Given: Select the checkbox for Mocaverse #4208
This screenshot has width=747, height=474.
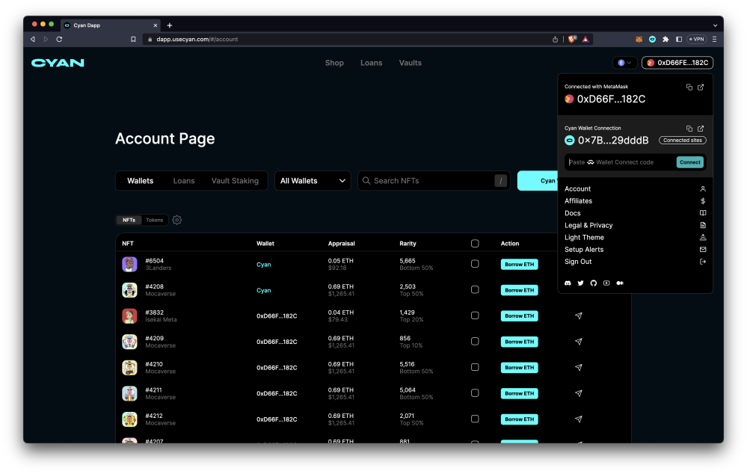Looking at the screenshot, I should tap(475, 290).
